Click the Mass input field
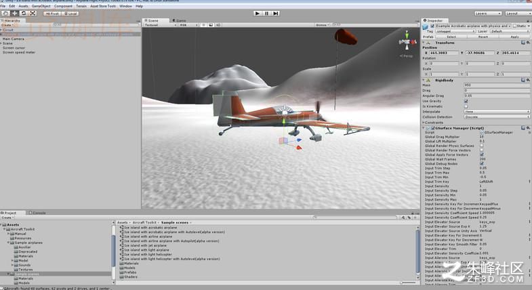Viewport: 532px width, 290px height. [x=497, y=85]
